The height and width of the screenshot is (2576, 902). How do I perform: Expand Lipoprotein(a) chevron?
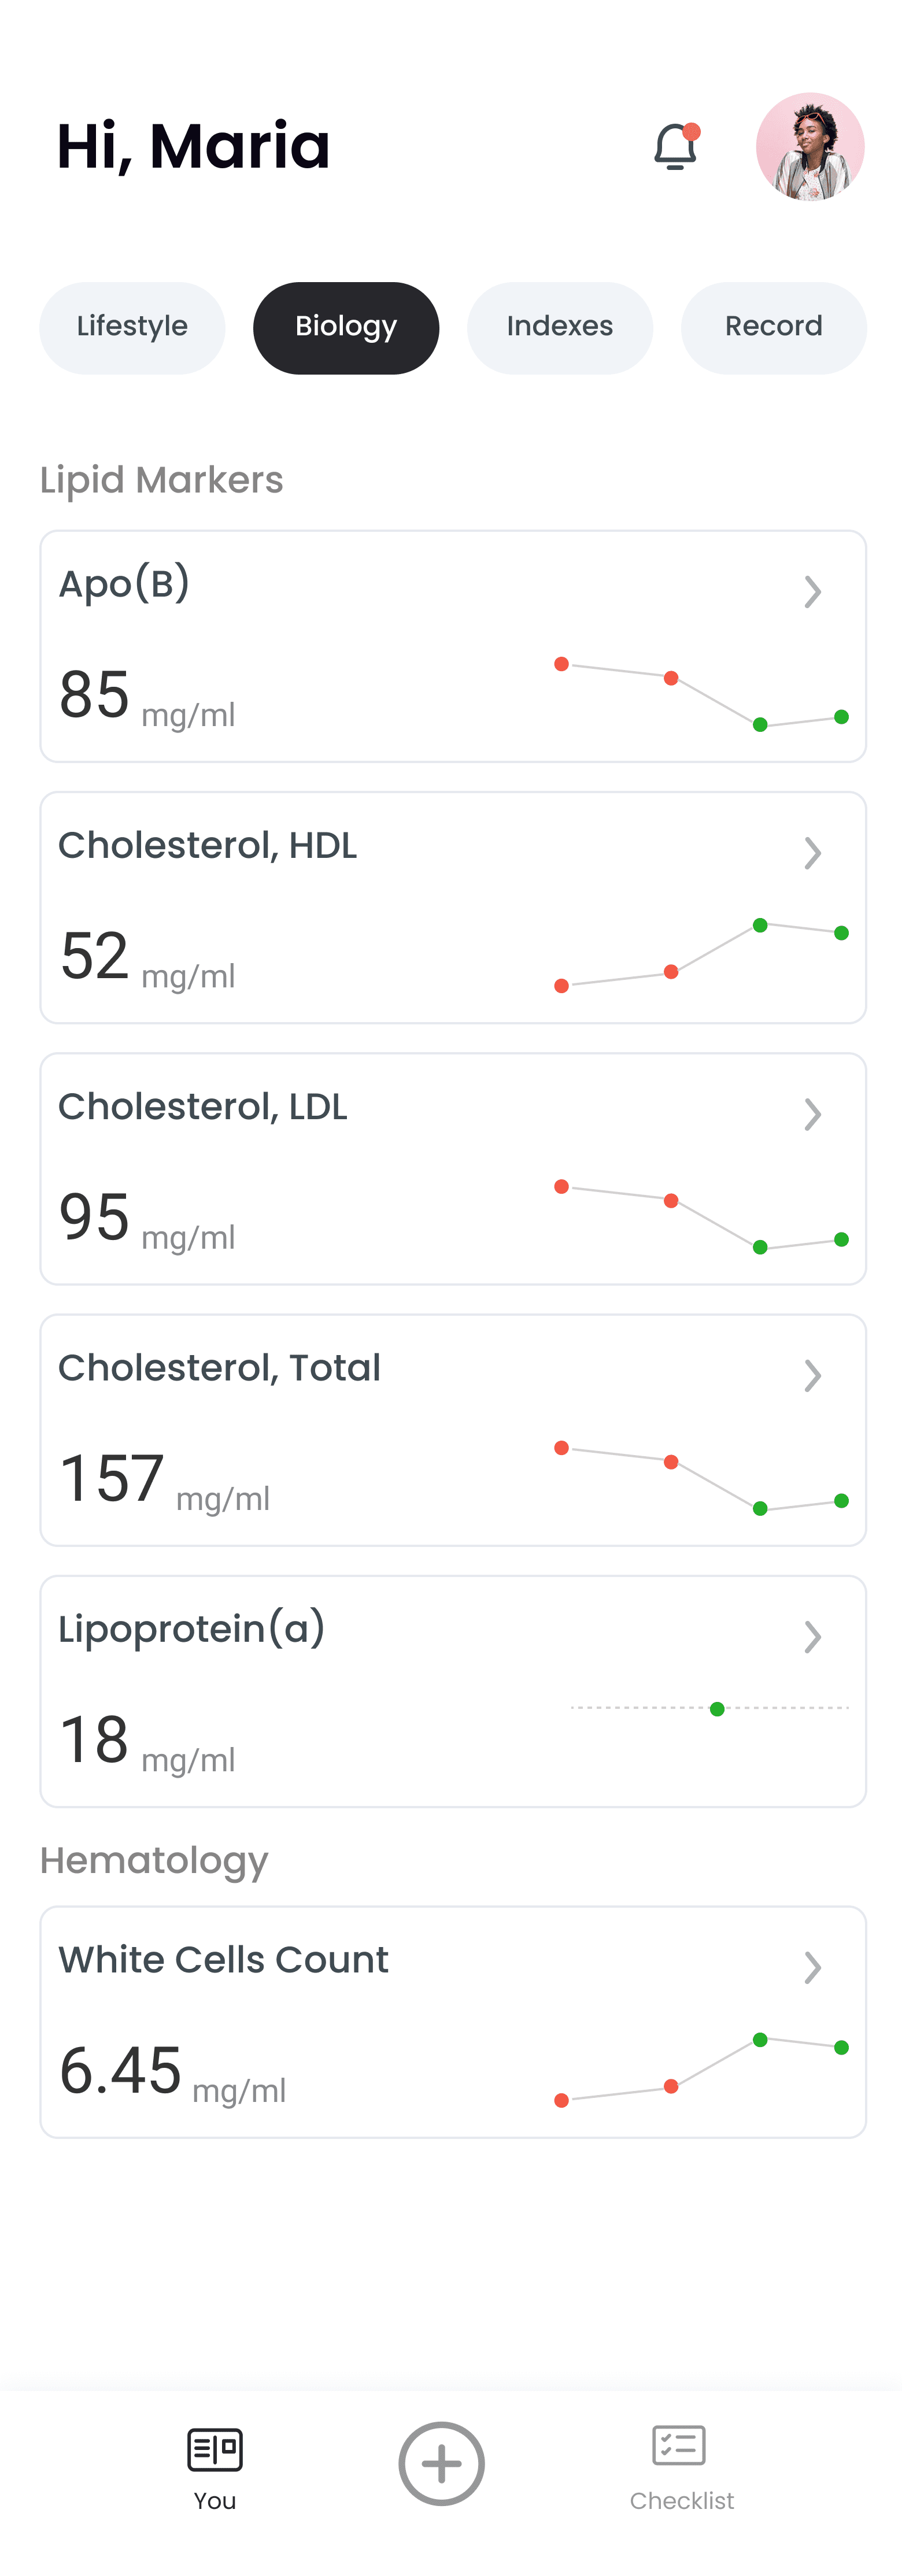pos(813,1637)
